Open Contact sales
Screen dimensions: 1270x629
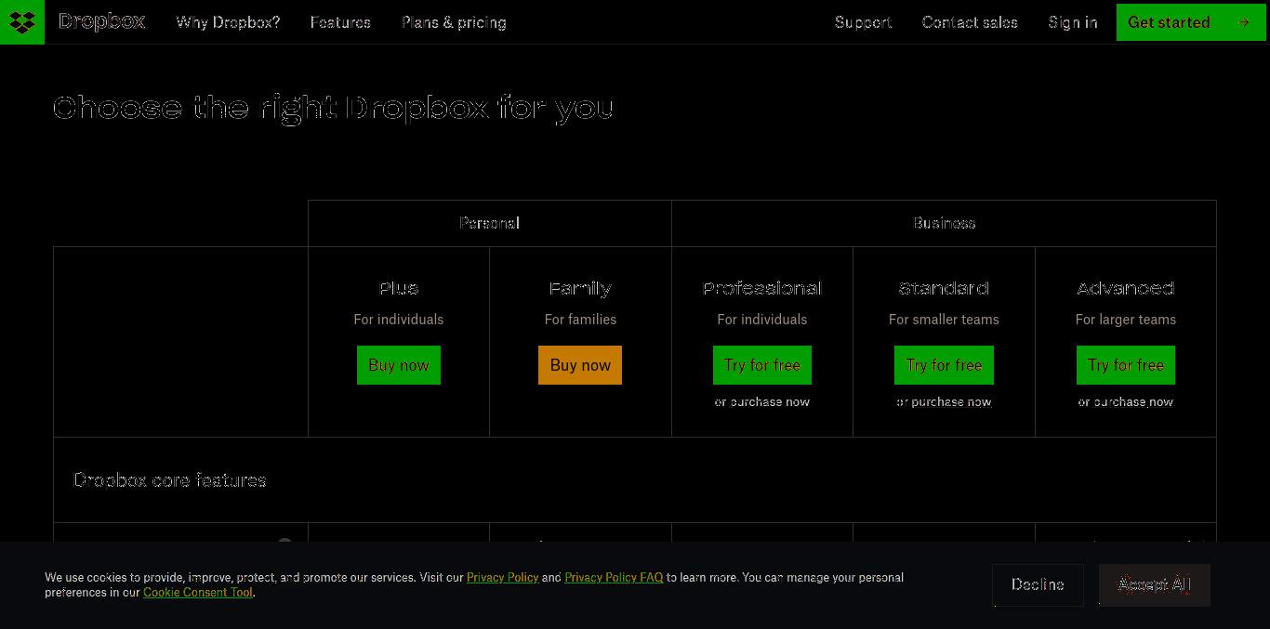pyautogui.click(x=970, y=22)
